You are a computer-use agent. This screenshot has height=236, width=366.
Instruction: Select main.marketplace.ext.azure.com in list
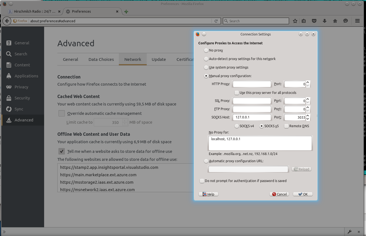click(x=125, y=175)
